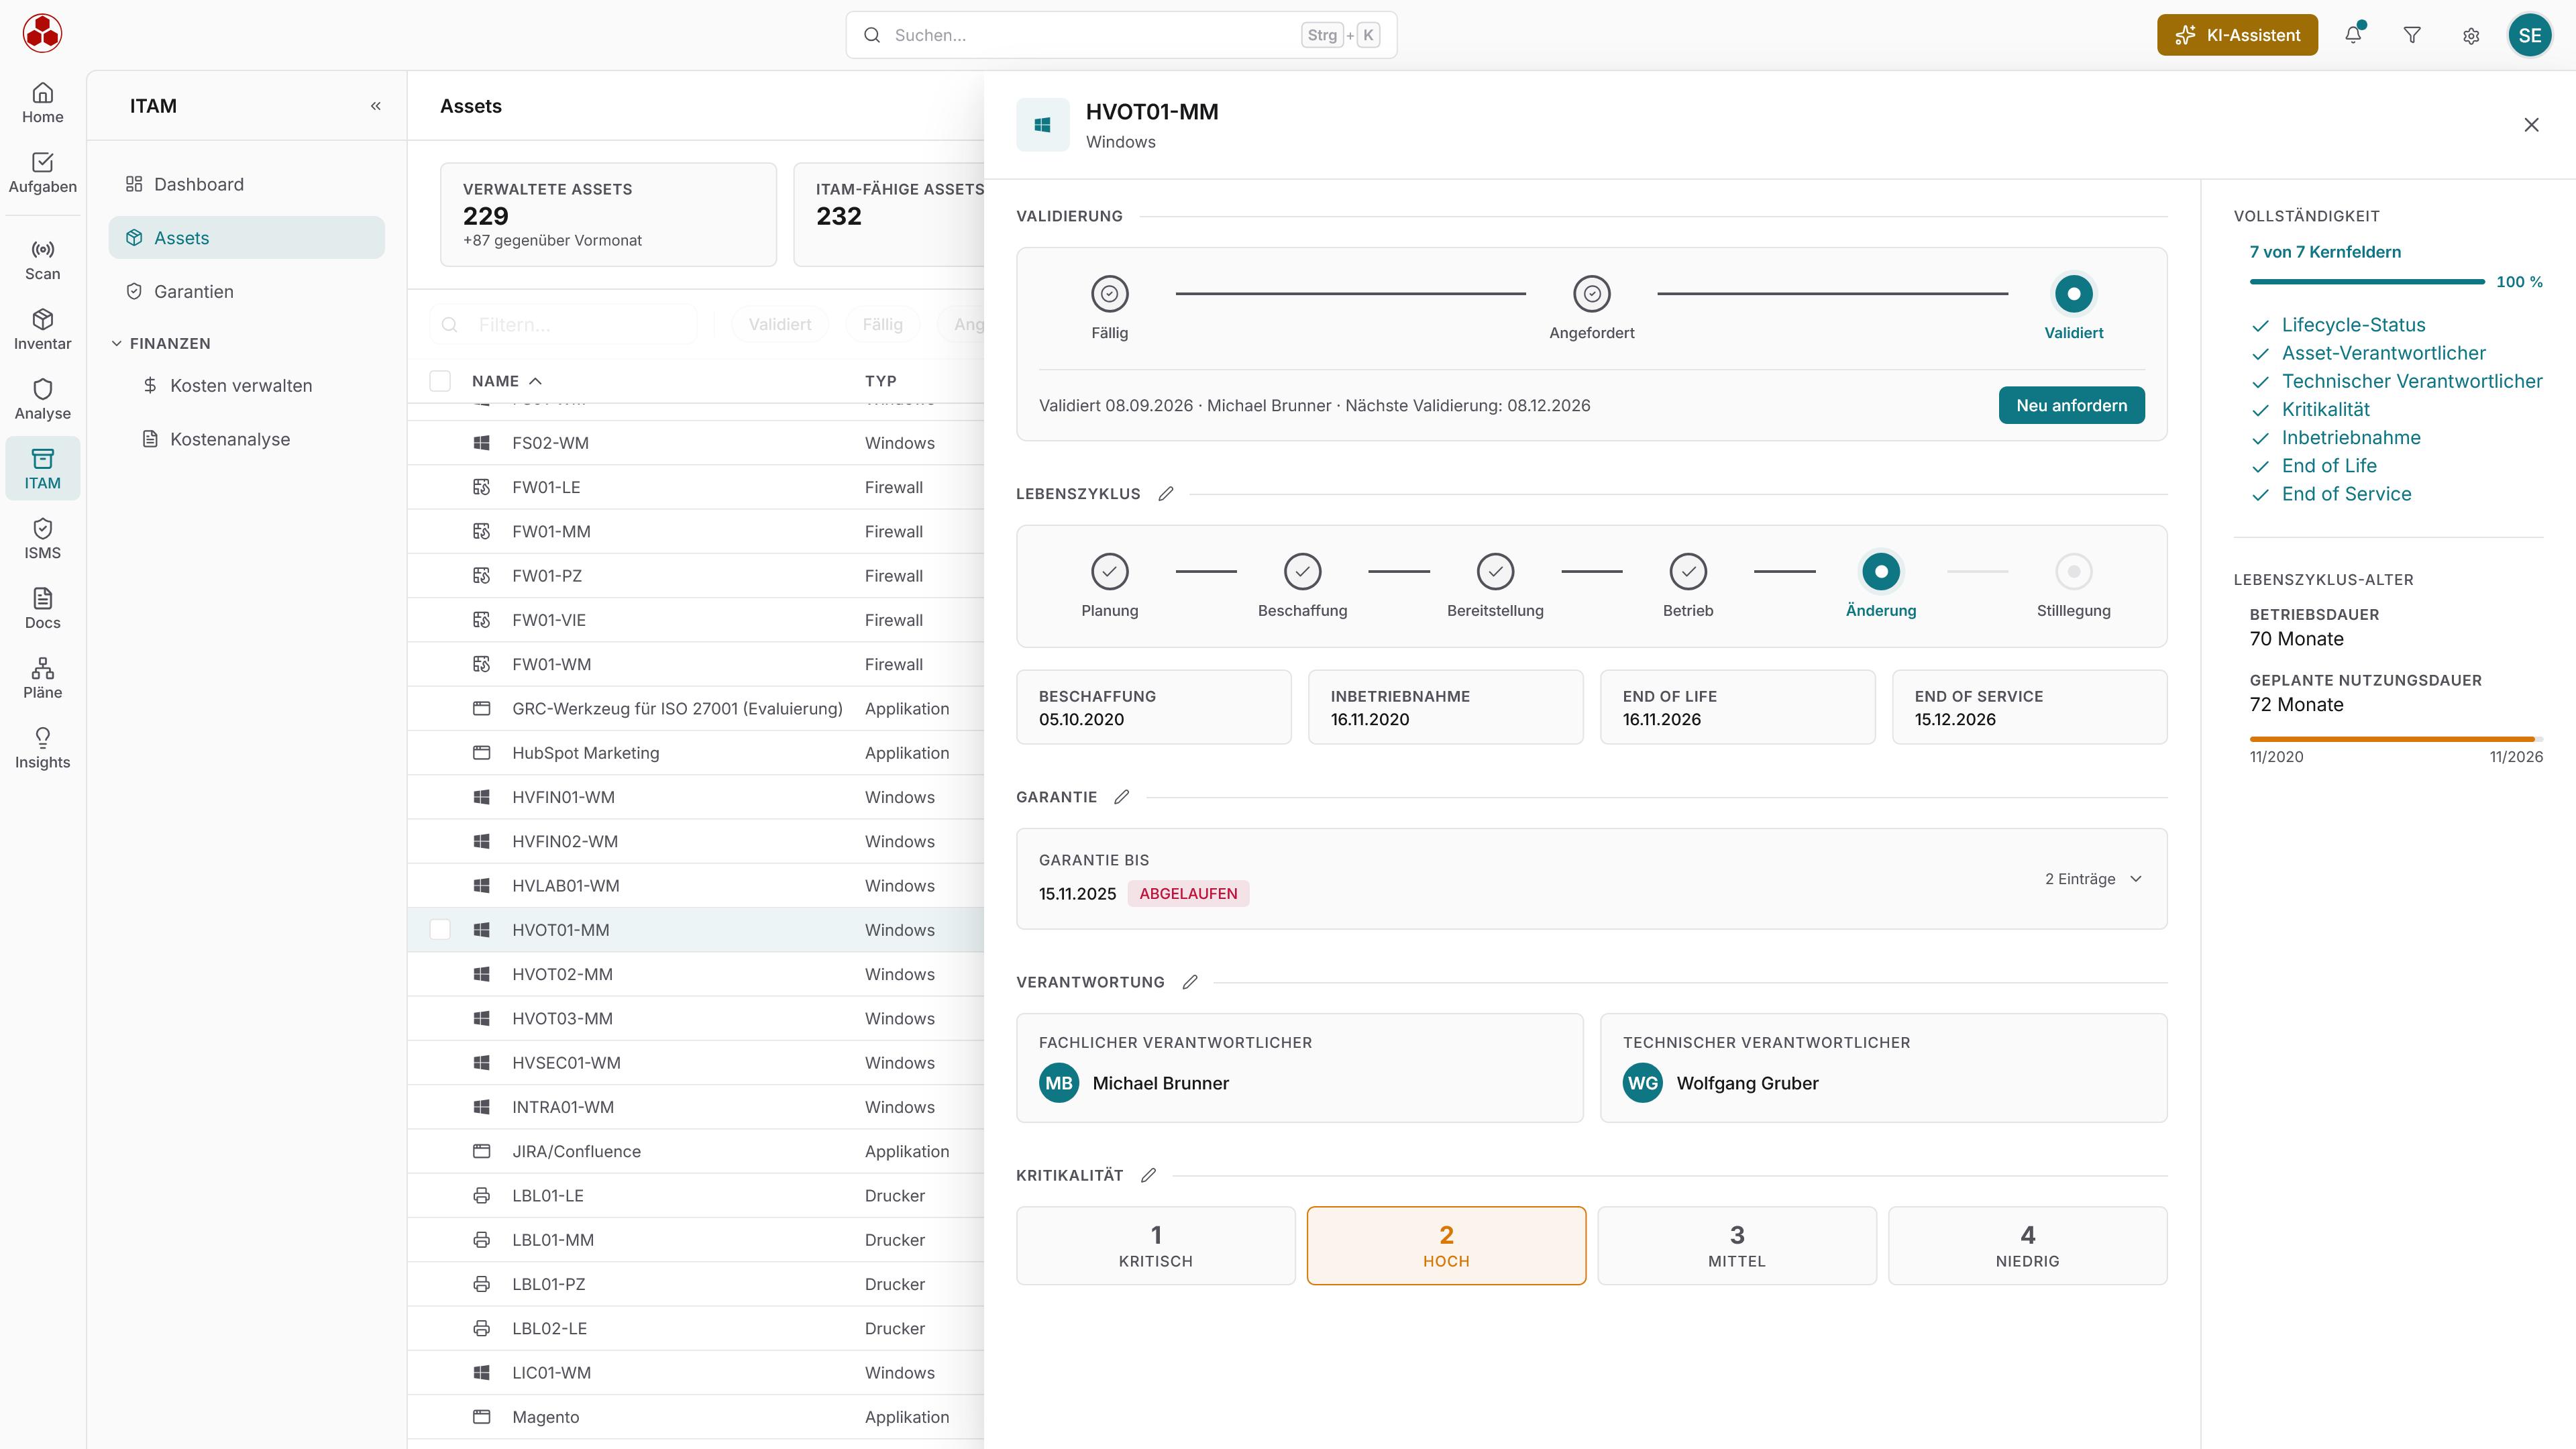Image resolution: width=2576 pixels, height=1449 pixels.
Task: Open Garantien in ITAM menu
Action: [246, 291]
